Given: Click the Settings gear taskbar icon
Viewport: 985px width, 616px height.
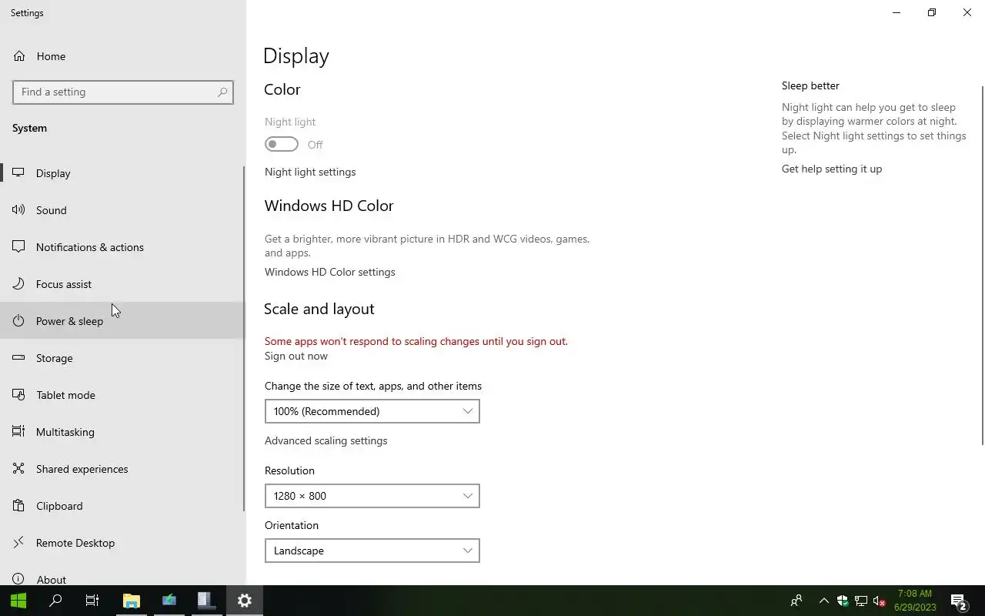Looking at the screenshot, I should 245,601.
